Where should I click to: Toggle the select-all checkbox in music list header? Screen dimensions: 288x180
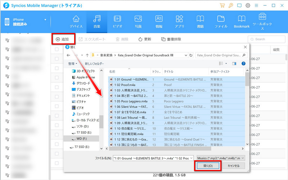pos(57,49)
